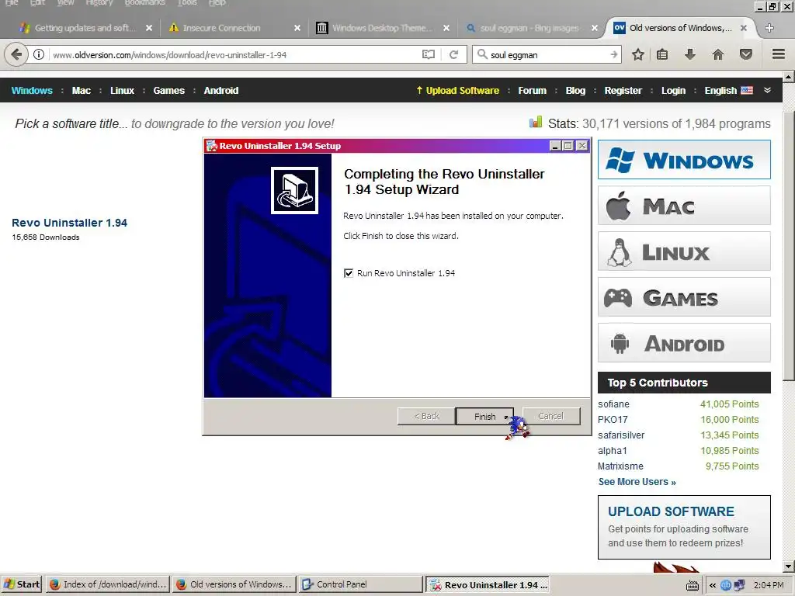Go back with the browser back arrow
Screen dimensions: 795x596
point(16,54)
